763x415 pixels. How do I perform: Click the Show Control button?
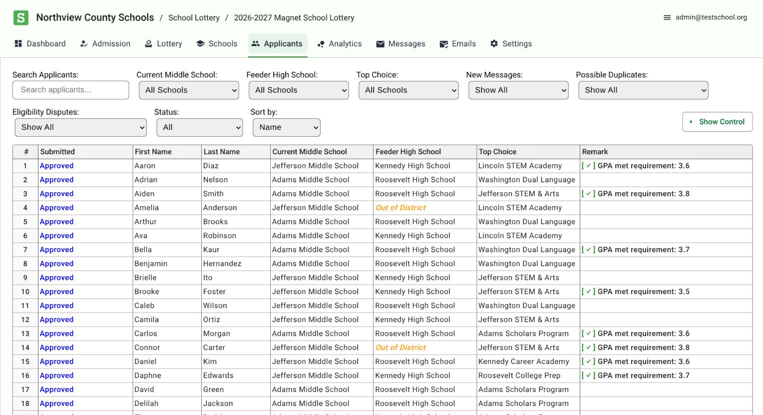717,122
